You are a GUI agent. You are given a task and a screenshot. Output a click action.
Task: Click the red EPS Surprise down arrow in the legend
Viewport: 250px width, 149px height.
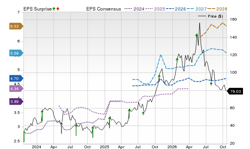[58, 9]
